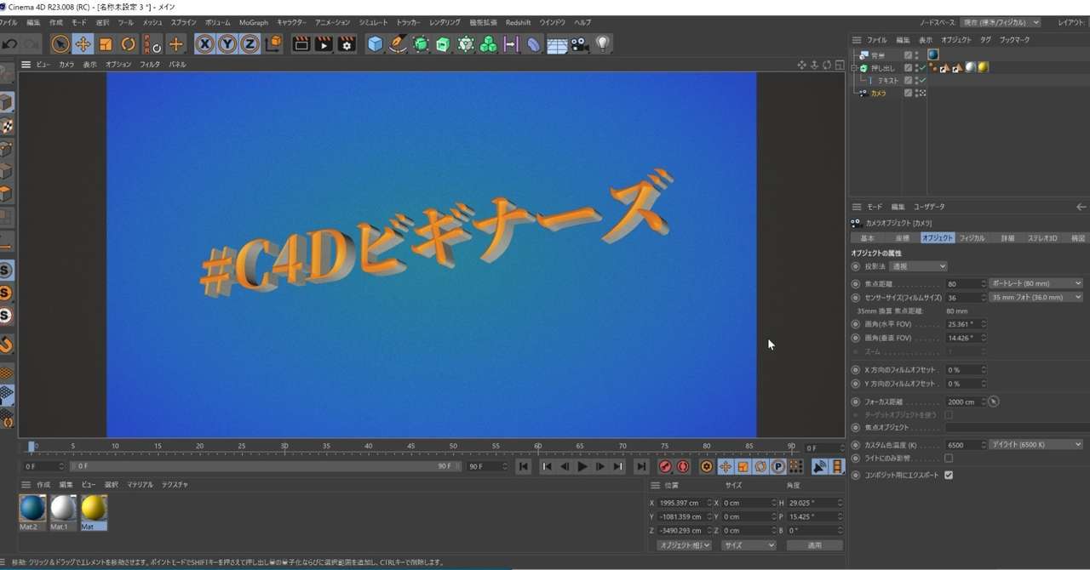
Task: Enable ライトにのみ影響 checkbox
Action: (949, 459)
